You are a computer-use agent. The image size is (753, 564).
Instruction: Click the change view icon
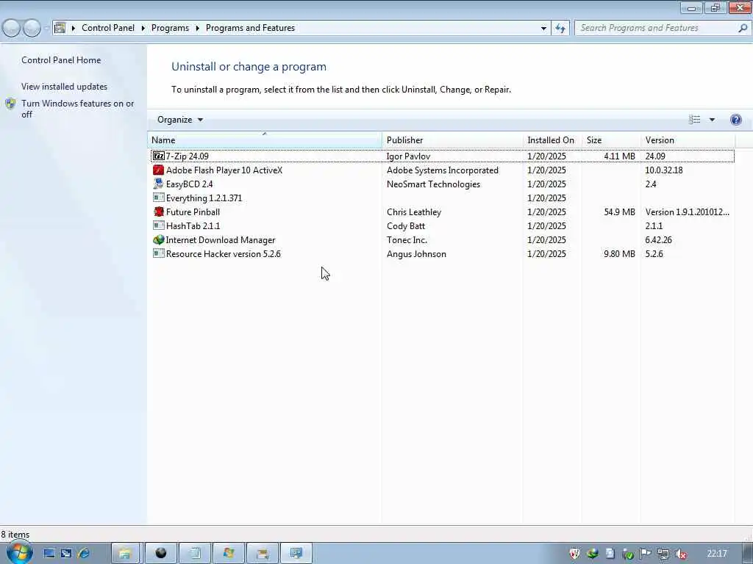click(x=694, y=120)
